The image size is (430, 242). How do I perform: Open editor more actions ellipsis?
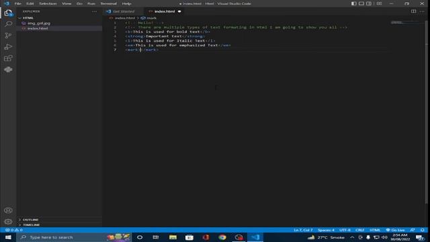pyautogui.click(x=422, y=11)
